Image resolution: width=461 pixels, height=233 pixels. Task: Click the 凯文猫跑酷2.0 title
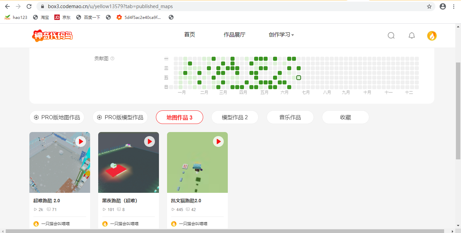click(186, 201)
